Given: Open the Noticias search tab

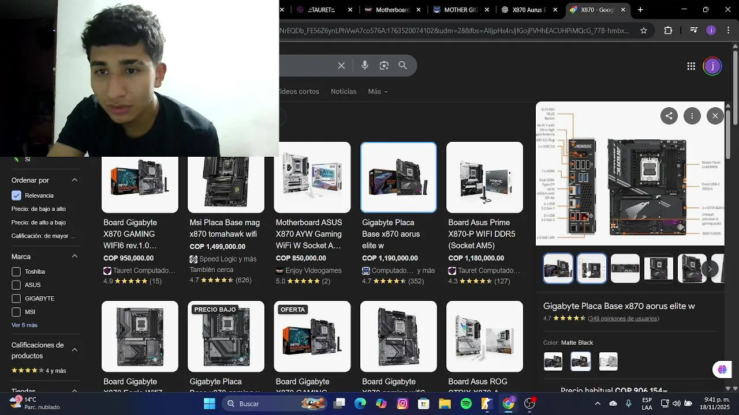Looking at the screenshot, I should coord(344,92).
